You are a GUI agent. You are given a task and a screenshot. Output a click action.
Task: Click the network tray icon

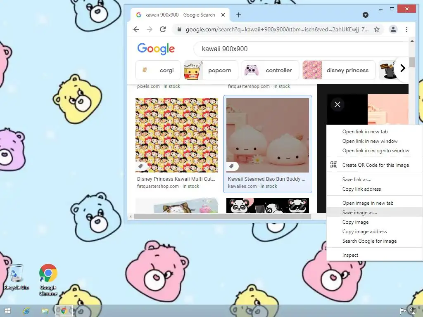pos(413,311)
